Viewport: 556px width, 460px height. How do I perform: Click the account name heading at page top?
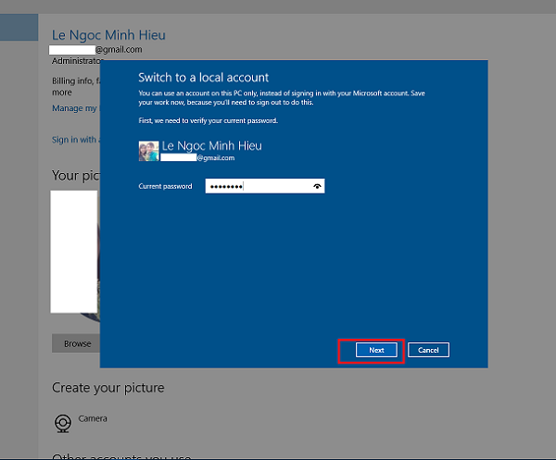108,35
